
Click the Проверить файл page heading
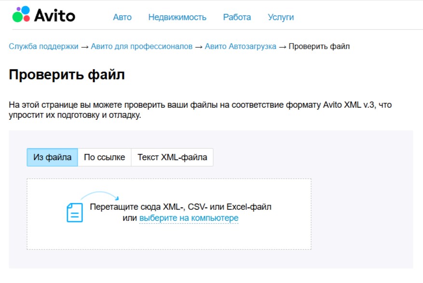click(67, 75)
